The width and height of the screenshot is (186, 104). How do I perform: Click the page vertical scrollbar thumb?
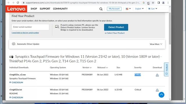click(x=170, y=28)
